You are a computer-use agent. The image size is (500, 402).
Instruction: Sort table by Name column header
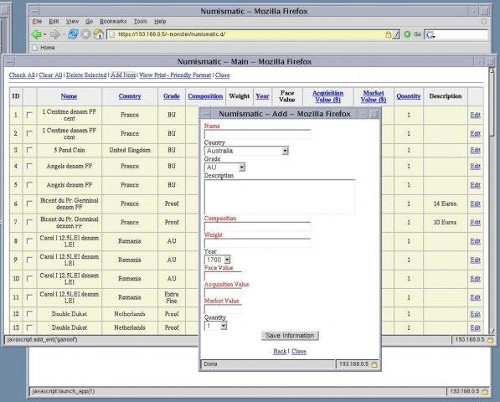tap(70, 96)
